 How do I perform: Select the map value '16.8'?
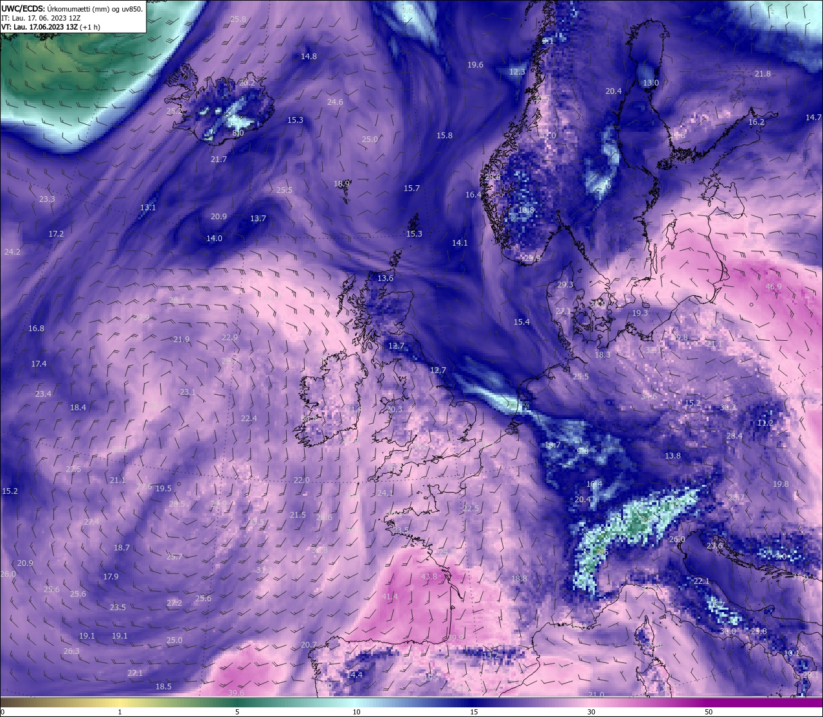click(36, 329)
